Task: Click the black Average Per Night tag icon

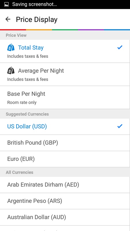Action: pos(11,70)
